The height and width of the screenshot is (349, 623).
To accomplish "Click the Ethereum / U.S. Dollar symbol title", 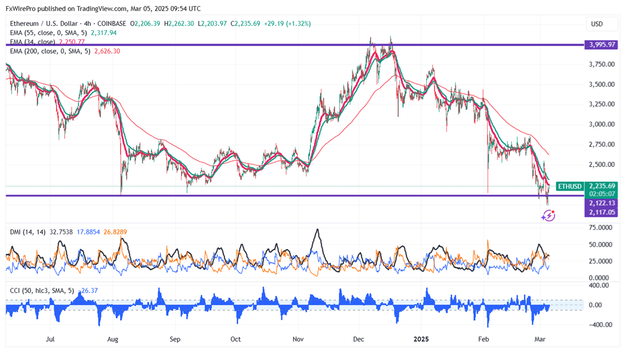I will (44, 24).
